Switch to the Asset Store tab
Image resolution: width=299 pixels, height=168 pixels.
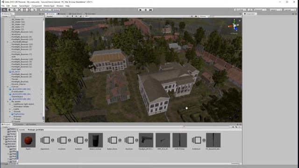click(76, 14)
